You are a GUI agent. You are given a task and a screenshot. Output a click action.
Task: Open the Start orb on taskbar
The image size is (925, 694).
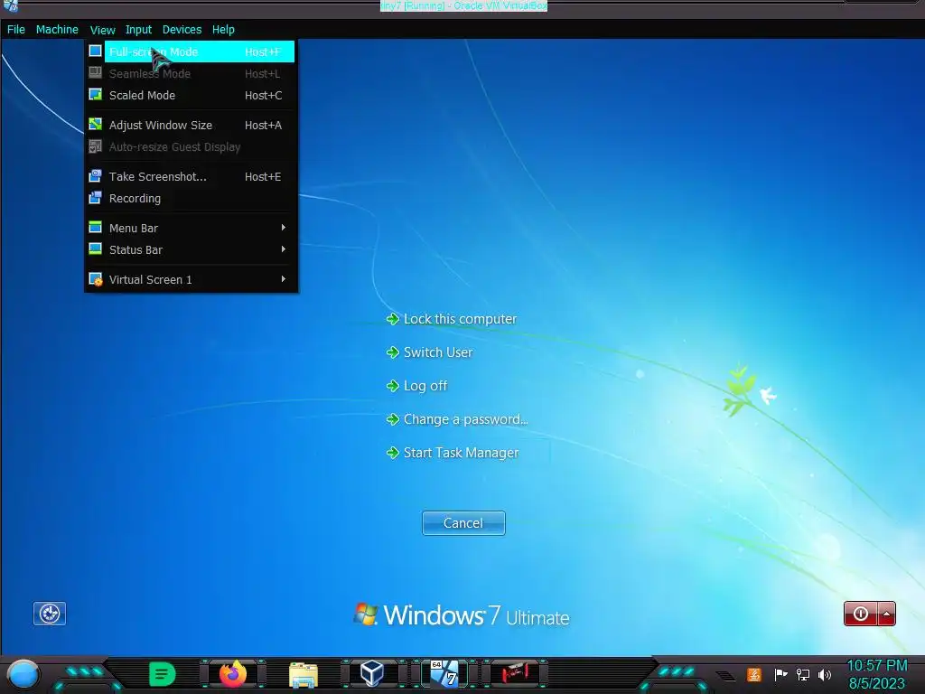pos(23,674)
